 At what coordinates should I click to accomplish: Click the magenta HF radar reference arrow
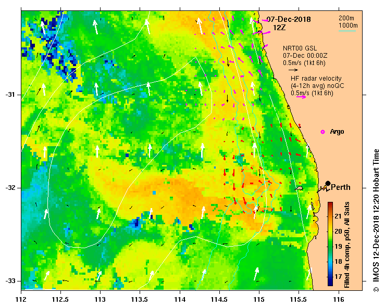click(301, 97)
